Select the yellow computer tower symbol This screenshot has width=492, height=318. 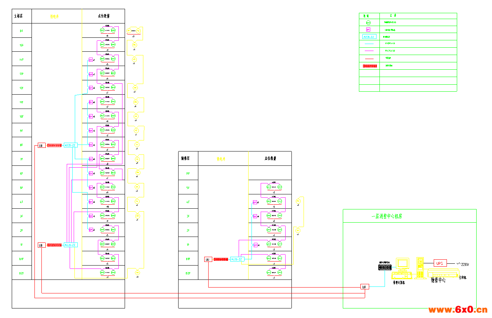pyautogui.click(x=420, y=267)
